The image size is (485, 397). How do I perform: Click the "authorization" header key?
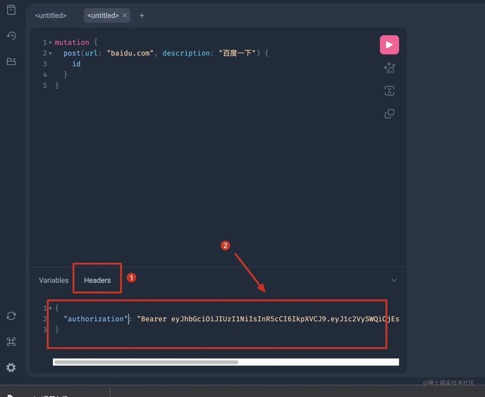click(96, 319)
